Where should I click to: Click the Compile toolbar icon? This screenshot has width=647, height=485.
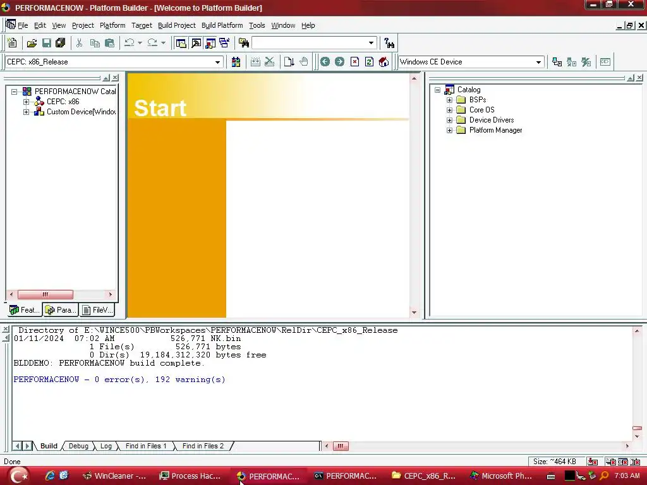coord(255,62)
